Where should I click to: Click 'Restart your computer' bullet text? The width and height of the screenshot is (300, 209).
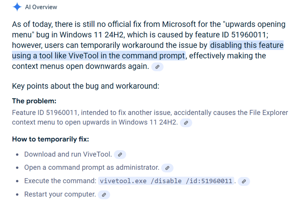click(x=60, y=194)
